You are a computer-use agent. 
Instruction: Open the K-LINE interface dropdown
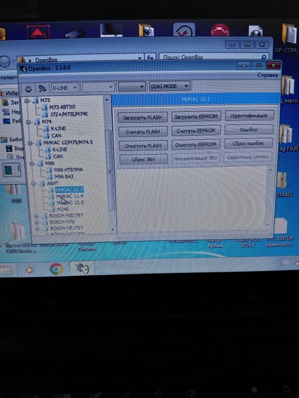click(65, 88)
